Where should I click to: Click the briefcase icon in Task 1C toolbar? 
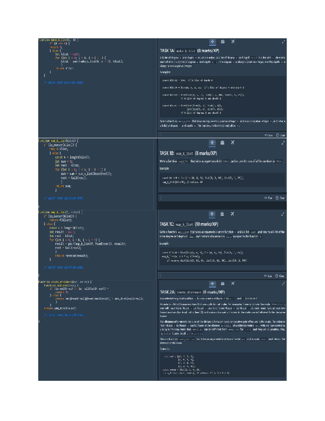[222, 214]
